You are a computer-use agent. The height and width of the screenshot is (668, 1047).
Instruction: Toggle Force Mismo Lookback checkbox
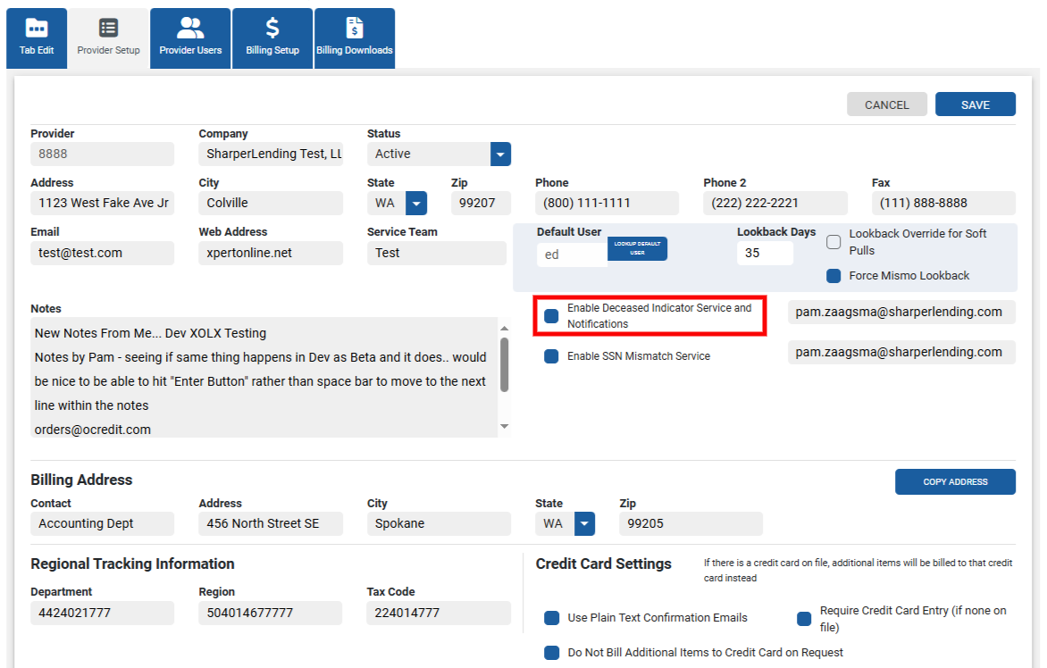coord(833,276)
